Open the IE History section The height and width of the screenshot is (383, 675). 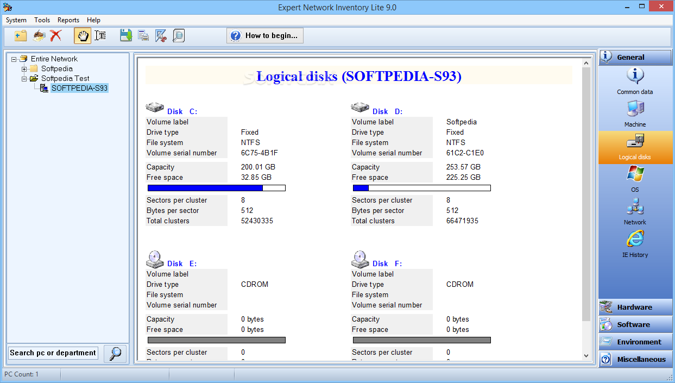click(x=635, y=244)
